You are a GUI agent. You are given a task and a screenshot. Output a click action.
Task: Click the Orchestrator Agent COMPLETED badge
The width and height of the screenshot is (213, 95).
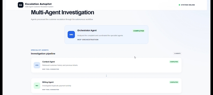[x=138, y=31]
